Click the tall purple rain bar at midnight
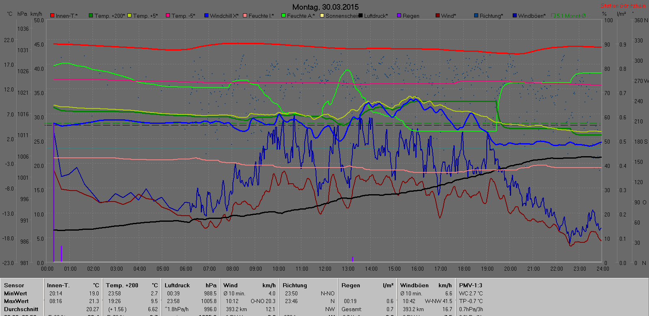649x316 pixels. pyautogui.click(x=54, y=192)
